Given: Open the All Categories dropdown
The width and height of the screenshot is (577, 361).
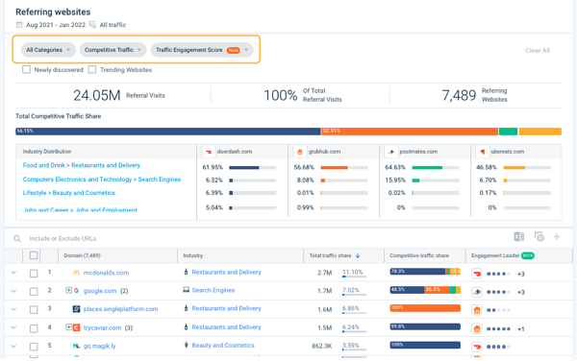Looking at the screenshot, I should click(48, 50).
